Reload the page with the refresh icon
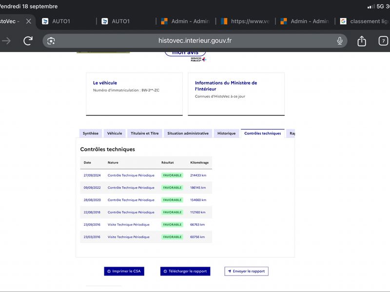390x292 pixels. tap(28, 41)
